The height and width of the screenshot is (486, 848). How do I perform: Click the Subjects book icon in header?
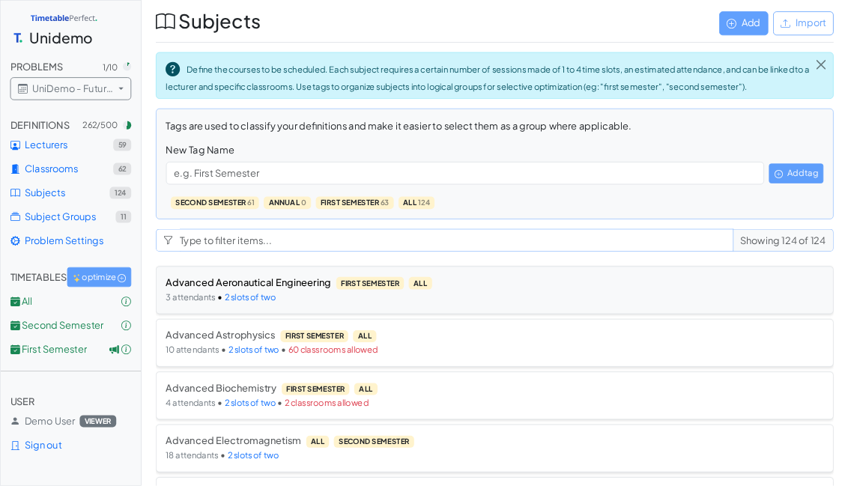coord(166,22)
